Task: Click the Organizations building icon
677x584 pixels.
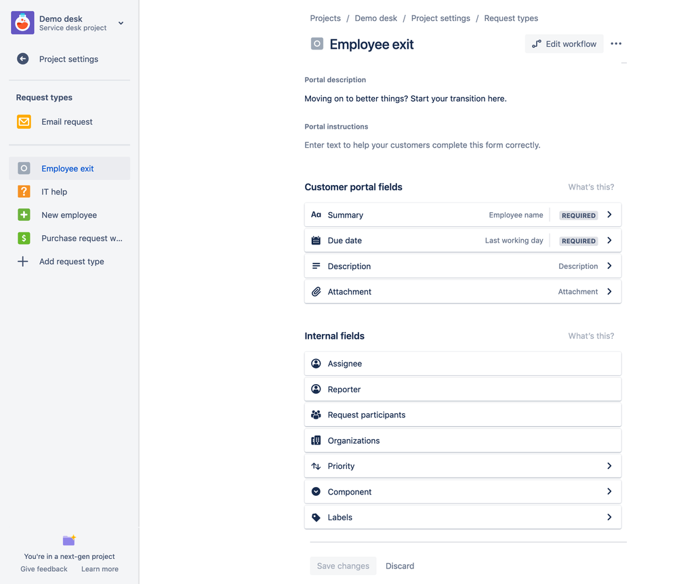Action: [x=316, y=440]
